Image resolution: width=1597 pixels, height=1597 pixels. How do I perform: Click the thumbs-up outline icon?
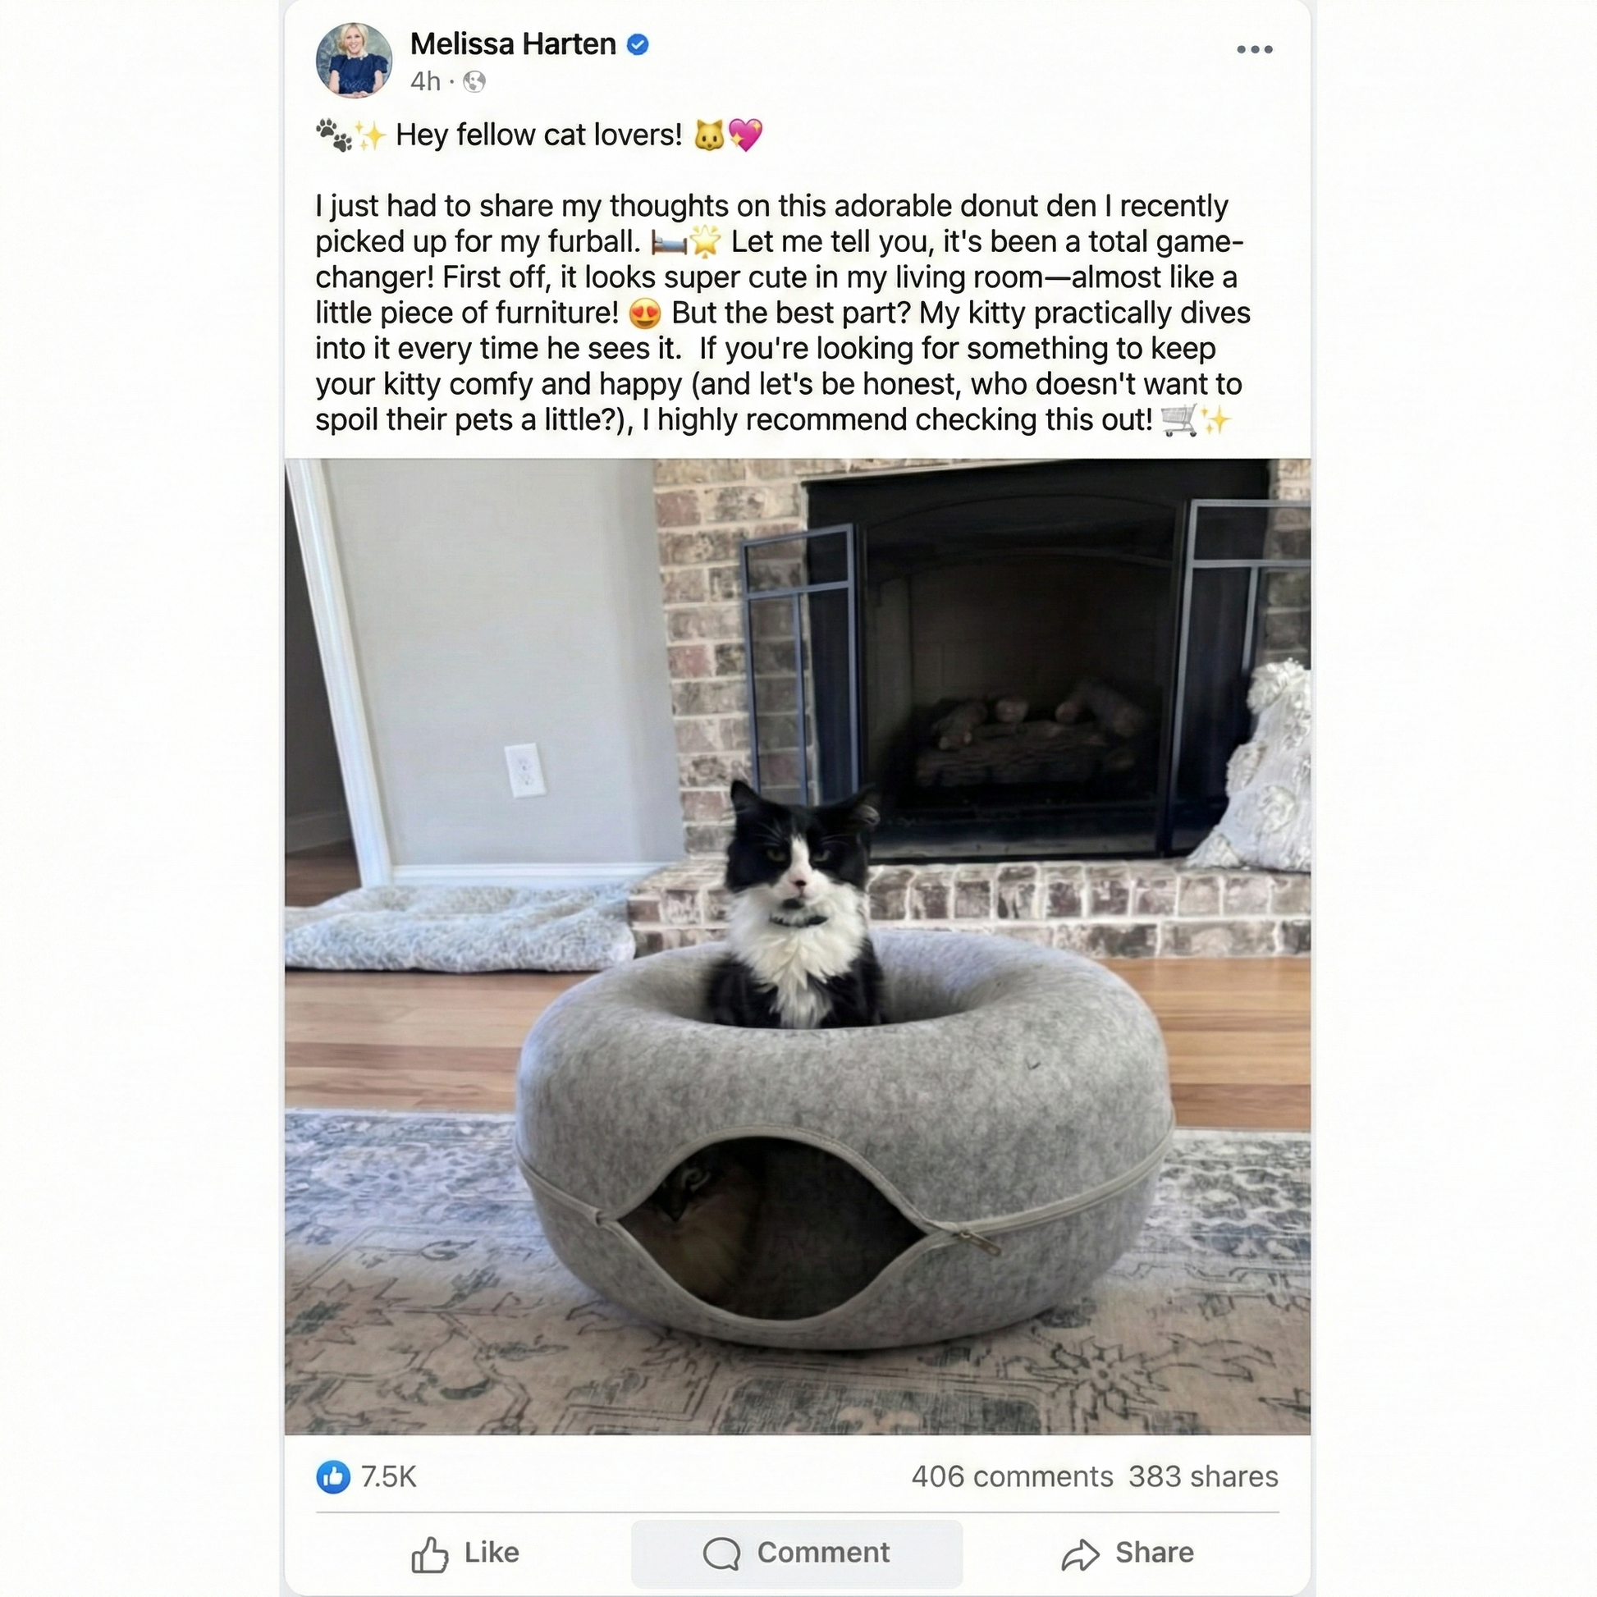click(x=430, y=1554)
